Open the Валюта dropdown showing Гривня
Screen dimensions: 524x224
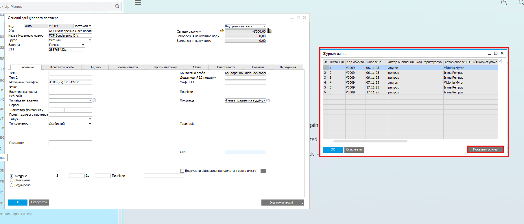click(x=83, y=45)
